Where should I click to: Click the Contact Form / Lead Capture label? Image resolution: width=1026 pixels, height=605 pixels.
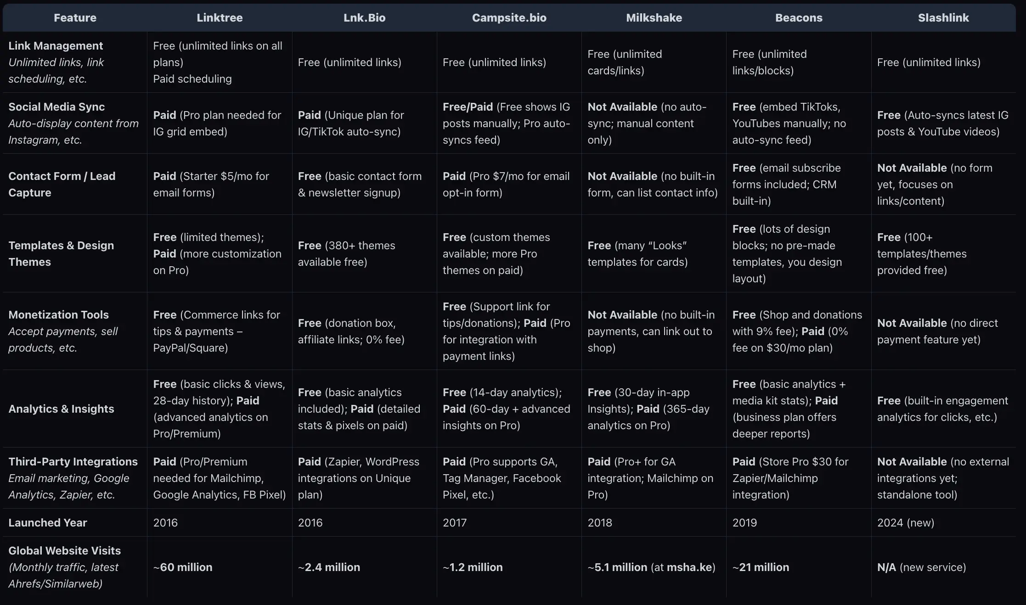tap(62, 185)
